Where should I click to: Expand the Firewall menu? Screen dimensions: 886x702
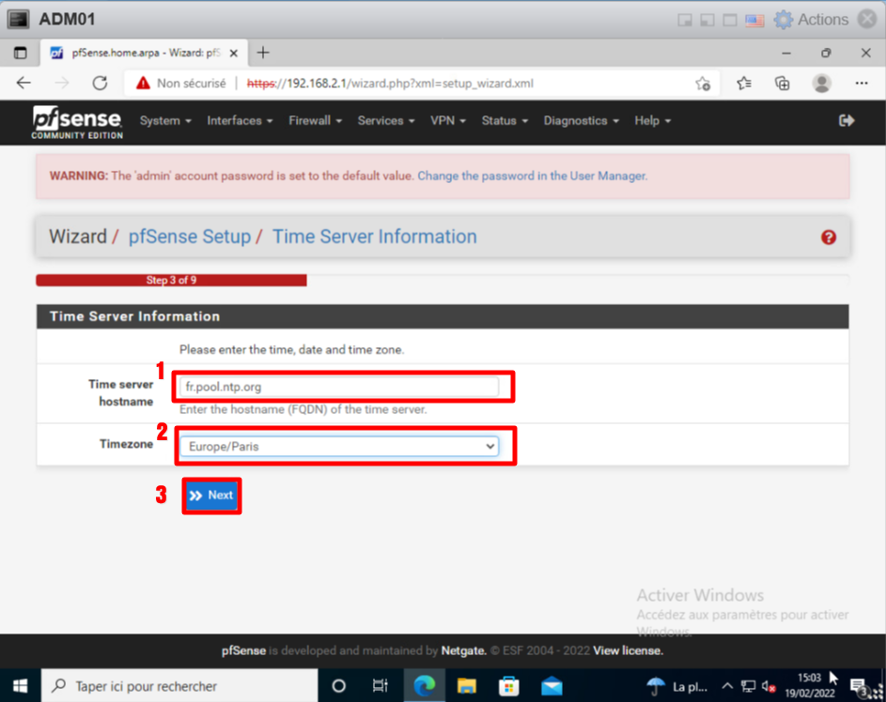pyautogui.click(x=315, y=121)
